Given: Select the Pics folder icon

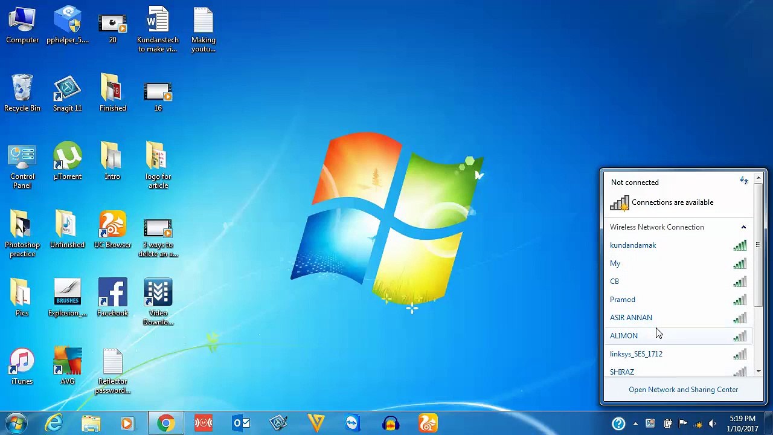Looking at the screenshot, I should point(22,298).
